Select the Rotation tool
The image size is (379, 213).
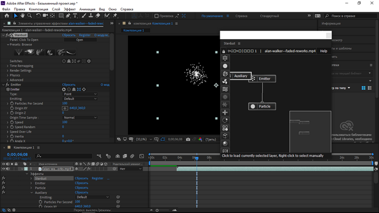pos(38,16)
